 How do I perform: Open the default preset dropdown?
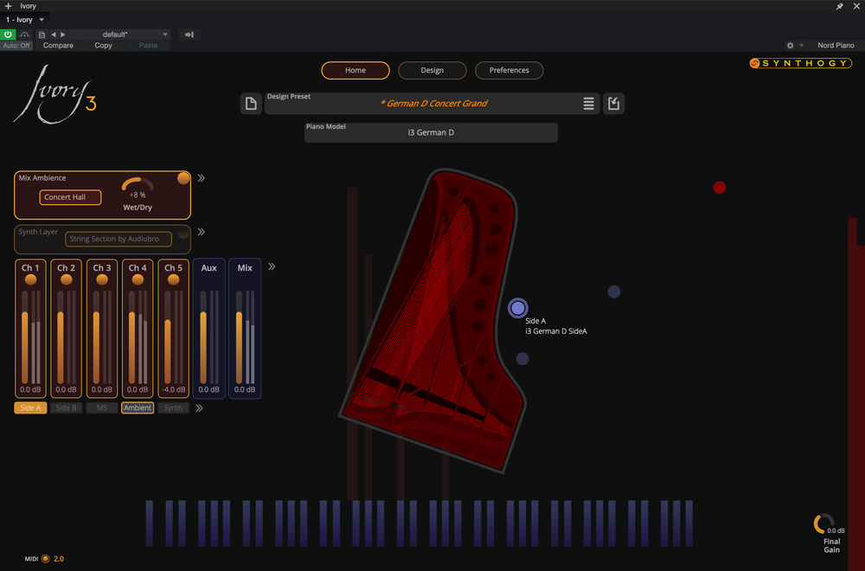point(119,35)
